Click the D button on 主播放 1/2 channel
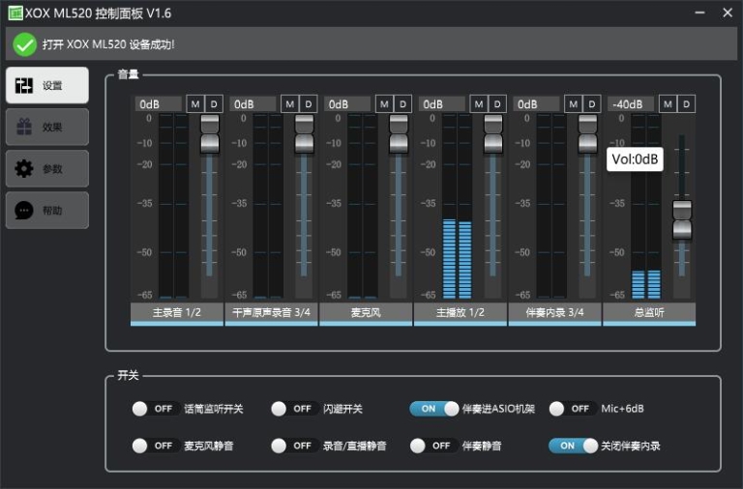 497,104
